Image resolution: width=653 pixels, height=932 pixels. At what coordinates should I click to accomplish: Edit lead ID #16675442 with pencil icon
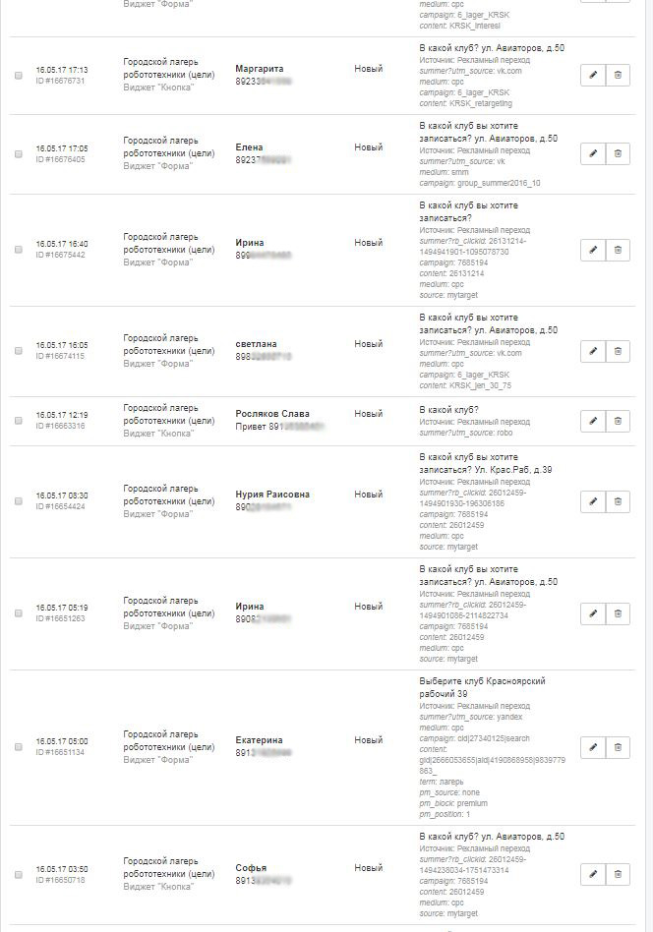point(593,250)
